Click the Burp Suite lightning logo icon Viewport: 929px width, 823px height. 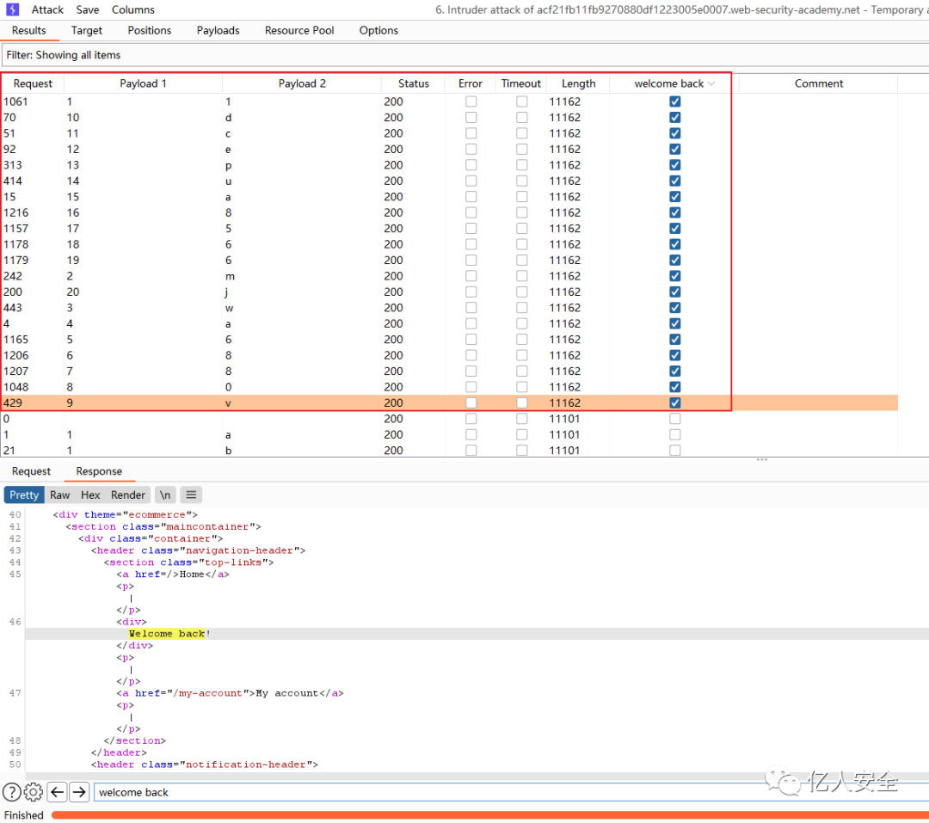point(12,9)
